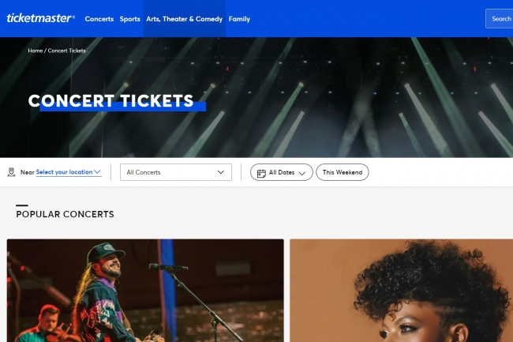Screen dimensions: 513x342
Task: Click the Home breadcrumb link
Action: 36,51
